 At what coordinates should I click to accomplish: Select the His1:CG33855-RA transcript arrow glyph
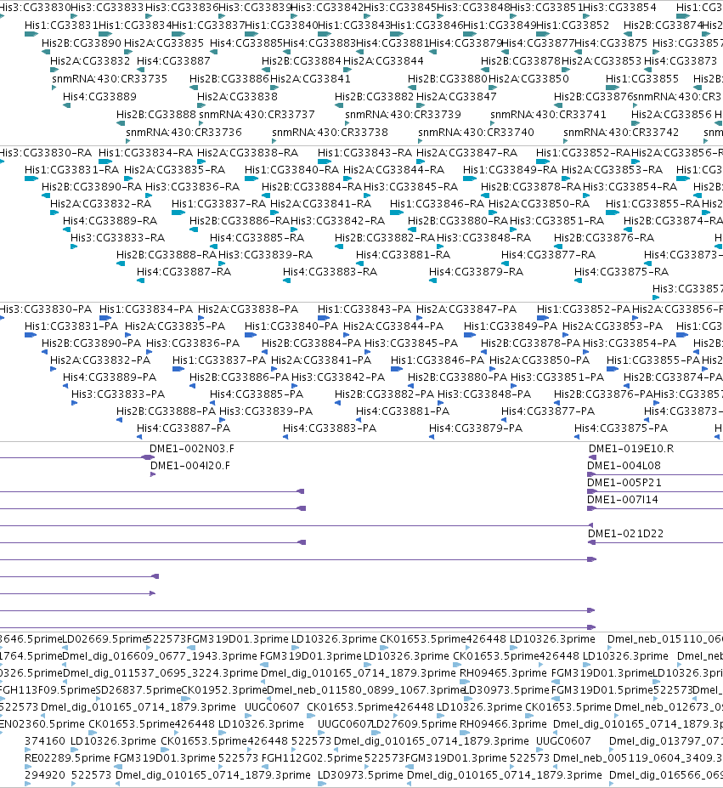click(613, 213)
